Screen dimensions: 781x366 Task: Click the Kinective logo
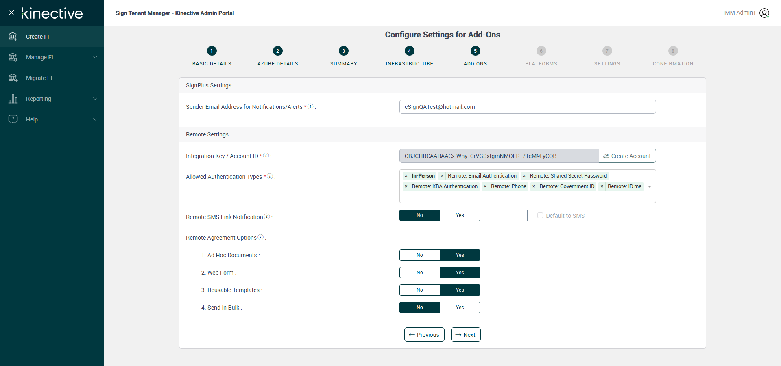click(52, 13)
